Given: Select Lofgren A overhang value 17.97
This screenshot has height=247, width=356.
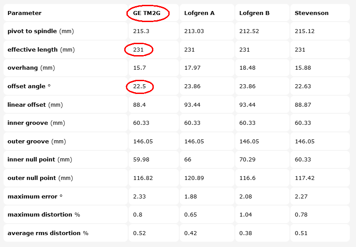Looking at the screenshot, I should click(192, 68).
